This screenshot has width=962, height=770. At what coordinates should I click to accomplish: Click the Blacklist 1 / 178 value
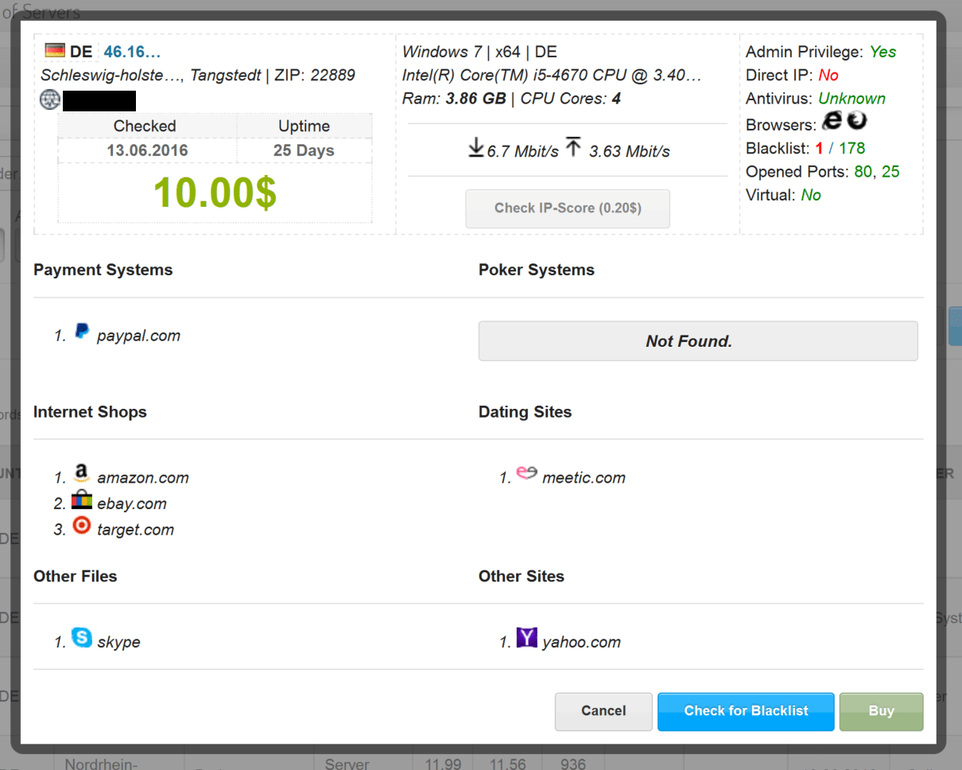click(840, 148)
